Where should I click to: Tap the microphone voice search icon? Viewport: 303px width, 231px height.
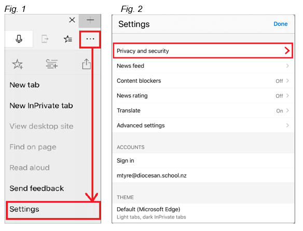[x=19, y=39]
